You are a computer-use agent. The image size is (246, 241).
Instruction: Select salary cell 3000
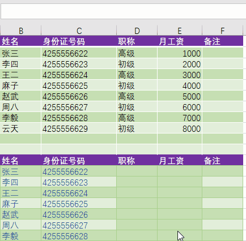(x=180, y=75)
